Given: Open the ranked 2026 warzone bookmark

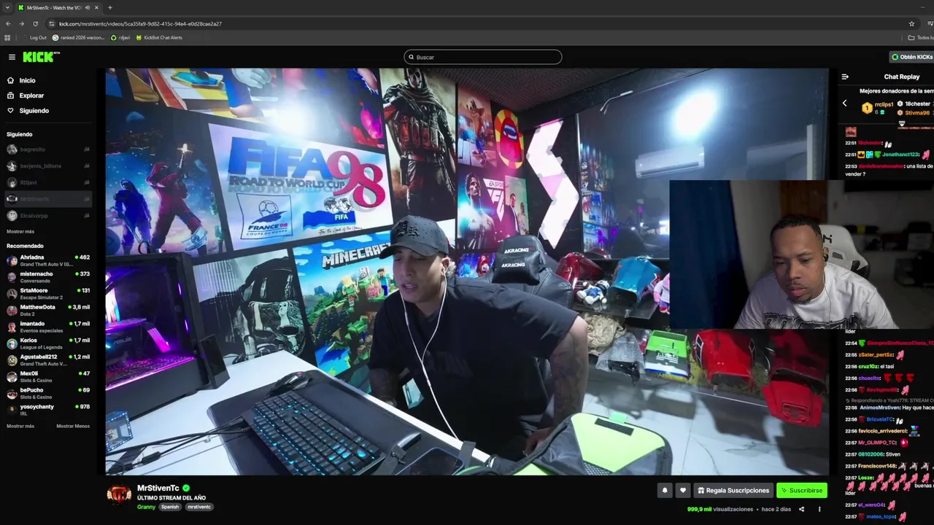Looking at the screenshot, I should point(80,37).
